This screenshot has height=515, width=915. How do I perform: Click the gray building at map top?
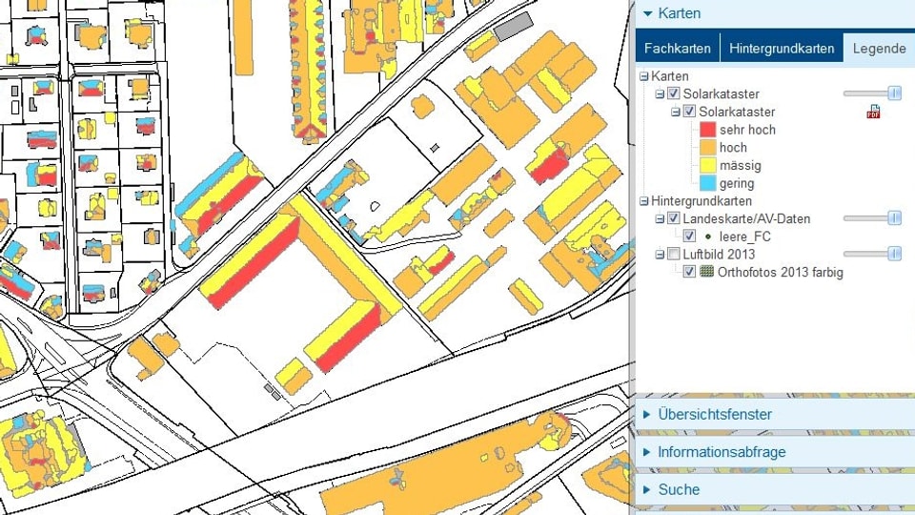tap(513, 27)
